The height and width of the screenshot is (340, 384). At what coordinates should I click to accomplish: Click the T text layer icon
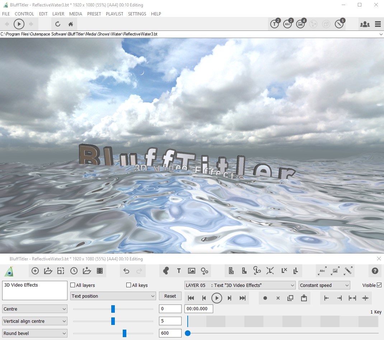(x=179, y=271)
